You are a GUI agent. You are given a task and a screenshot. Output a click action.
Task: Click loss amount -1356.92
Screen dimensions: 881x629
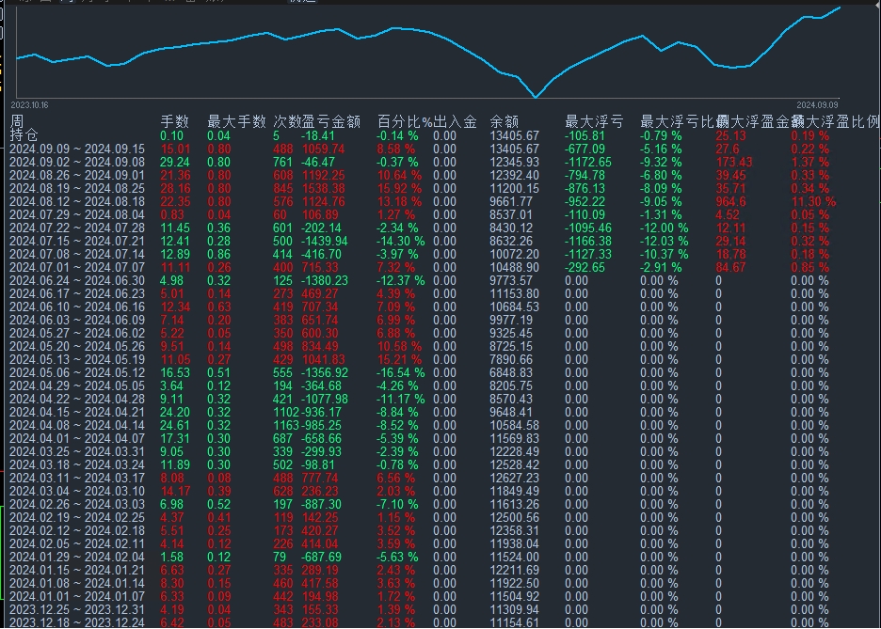325,372
